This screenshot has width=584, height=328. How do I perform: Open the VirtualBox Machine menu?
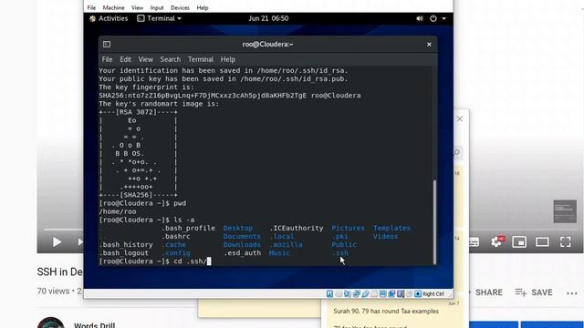pos(113,7)
